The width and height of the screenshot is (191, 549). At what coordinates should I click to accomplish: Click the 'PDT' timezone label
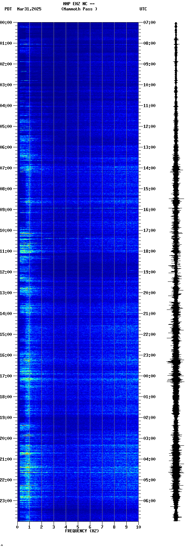tap(8, 9)
